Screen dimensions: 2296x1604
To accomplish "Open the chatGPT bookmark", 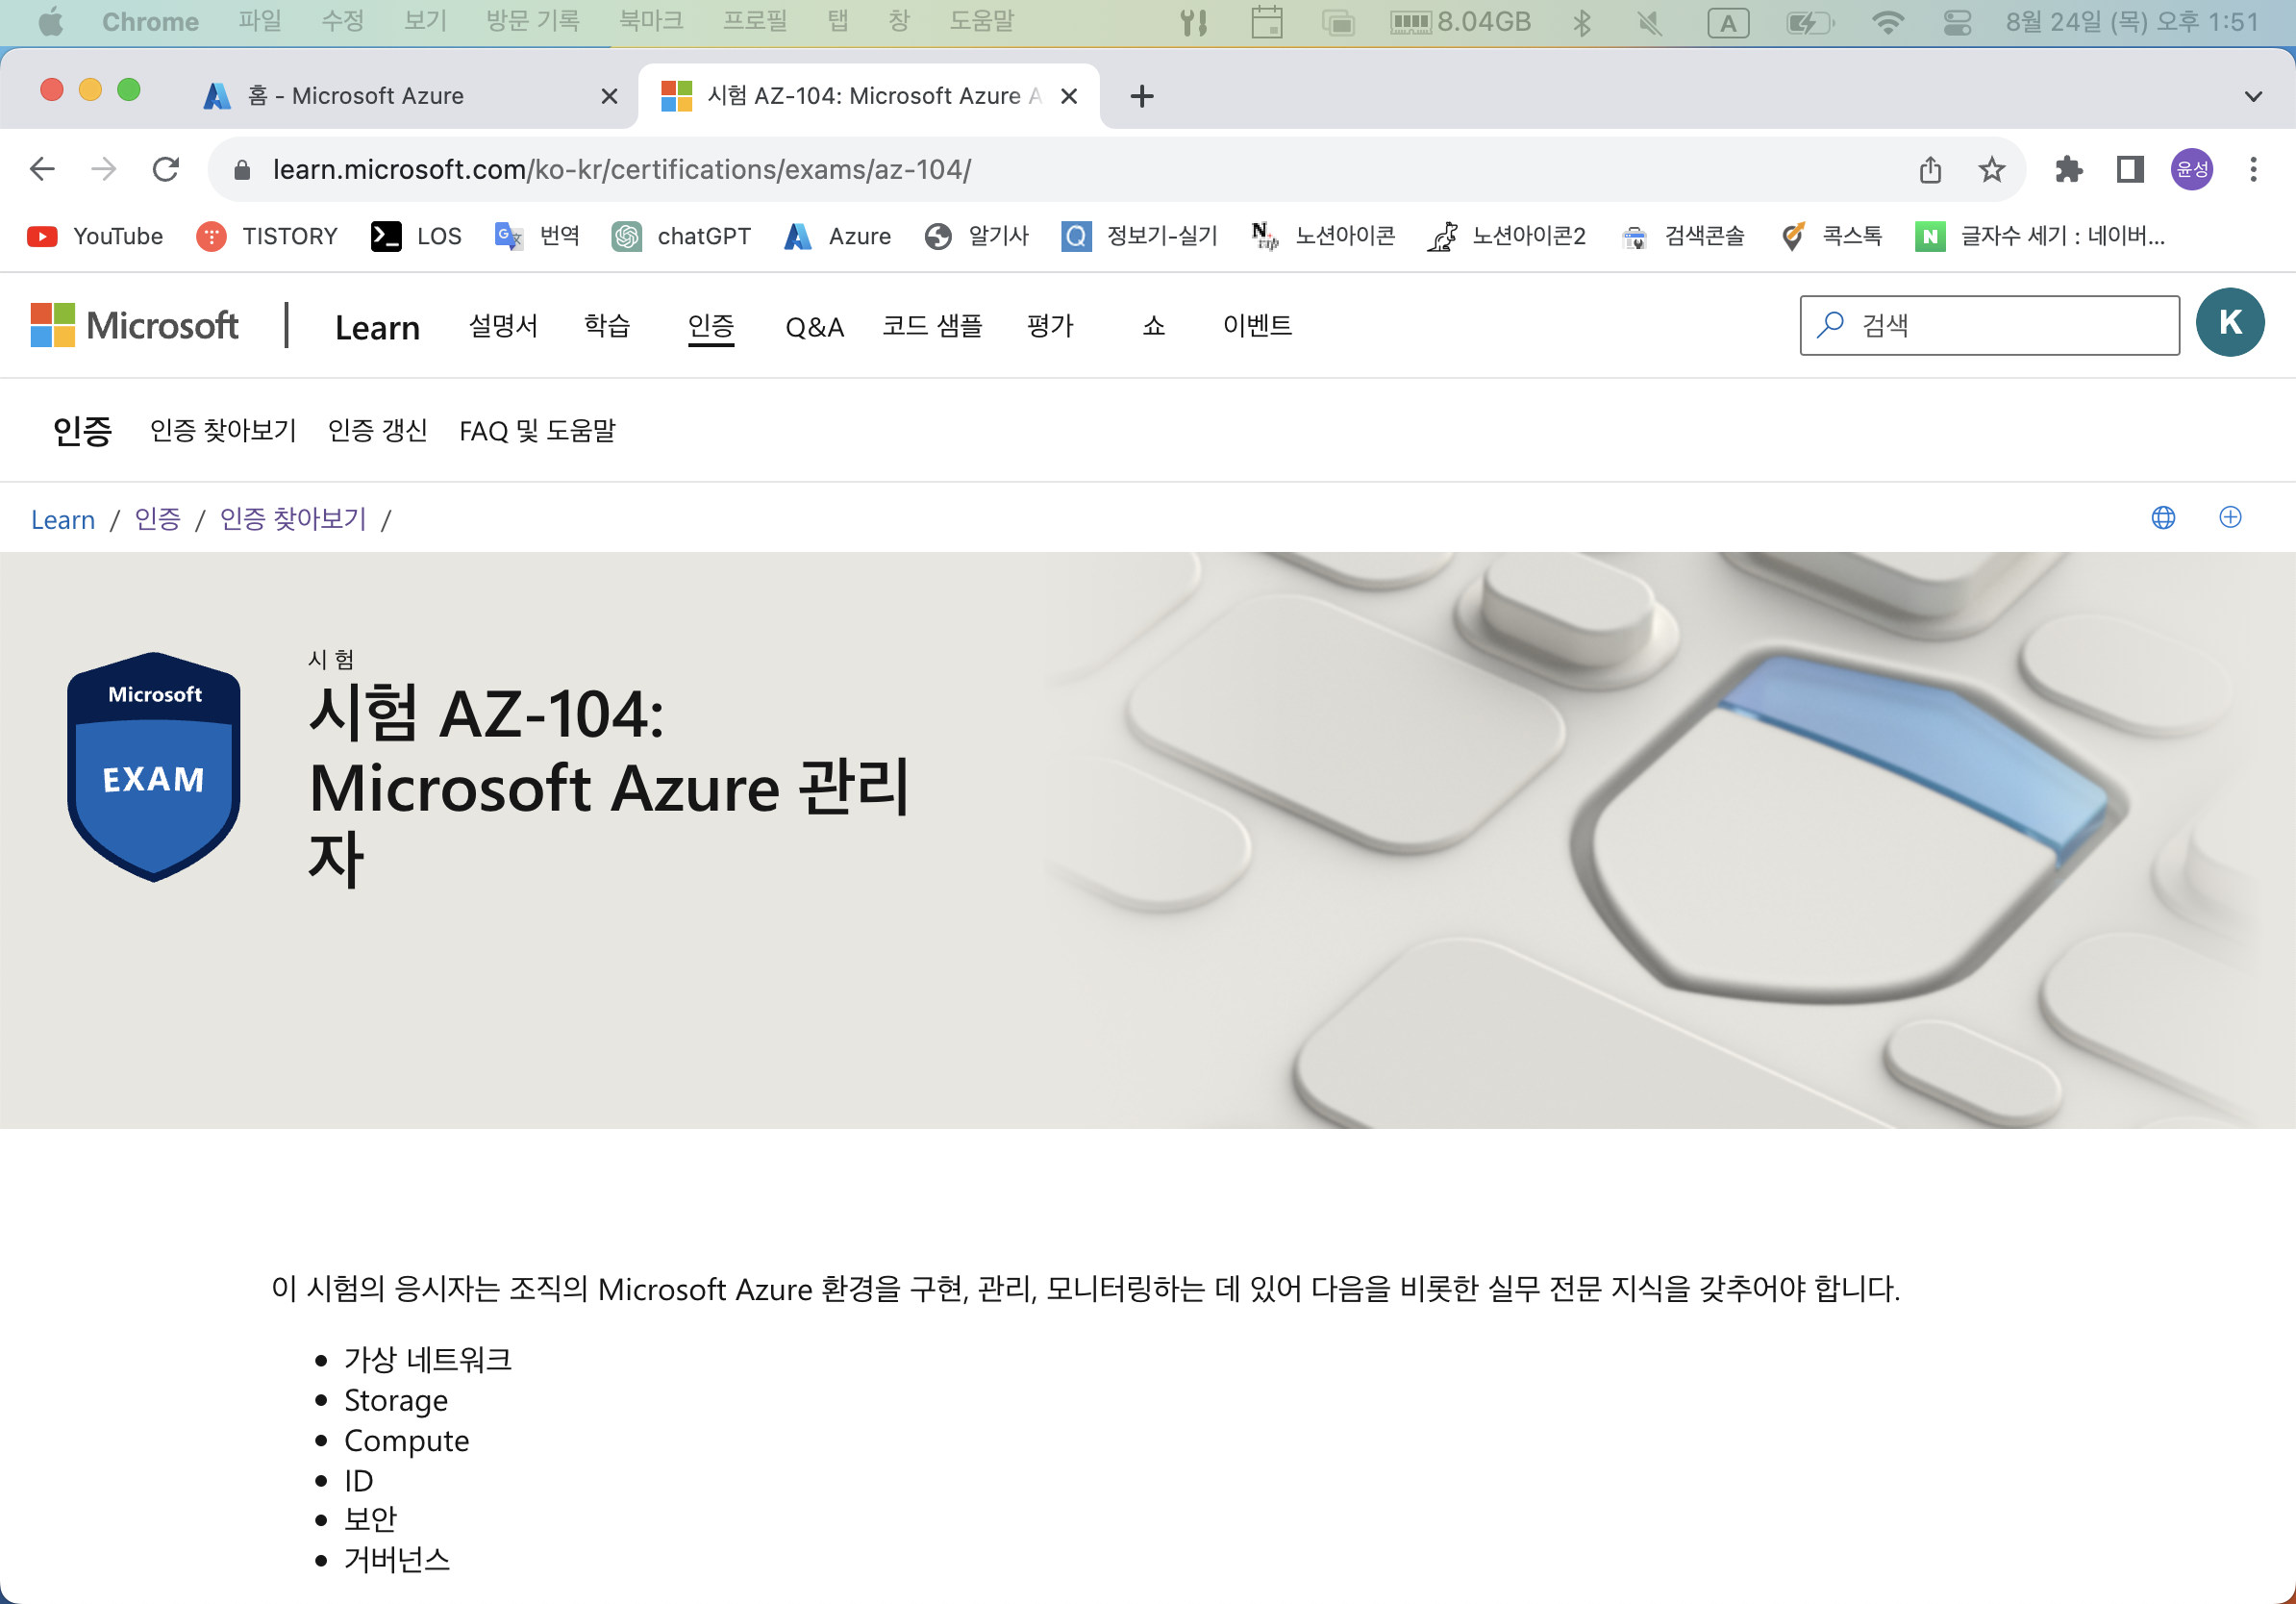I will [x=681, y=237].
